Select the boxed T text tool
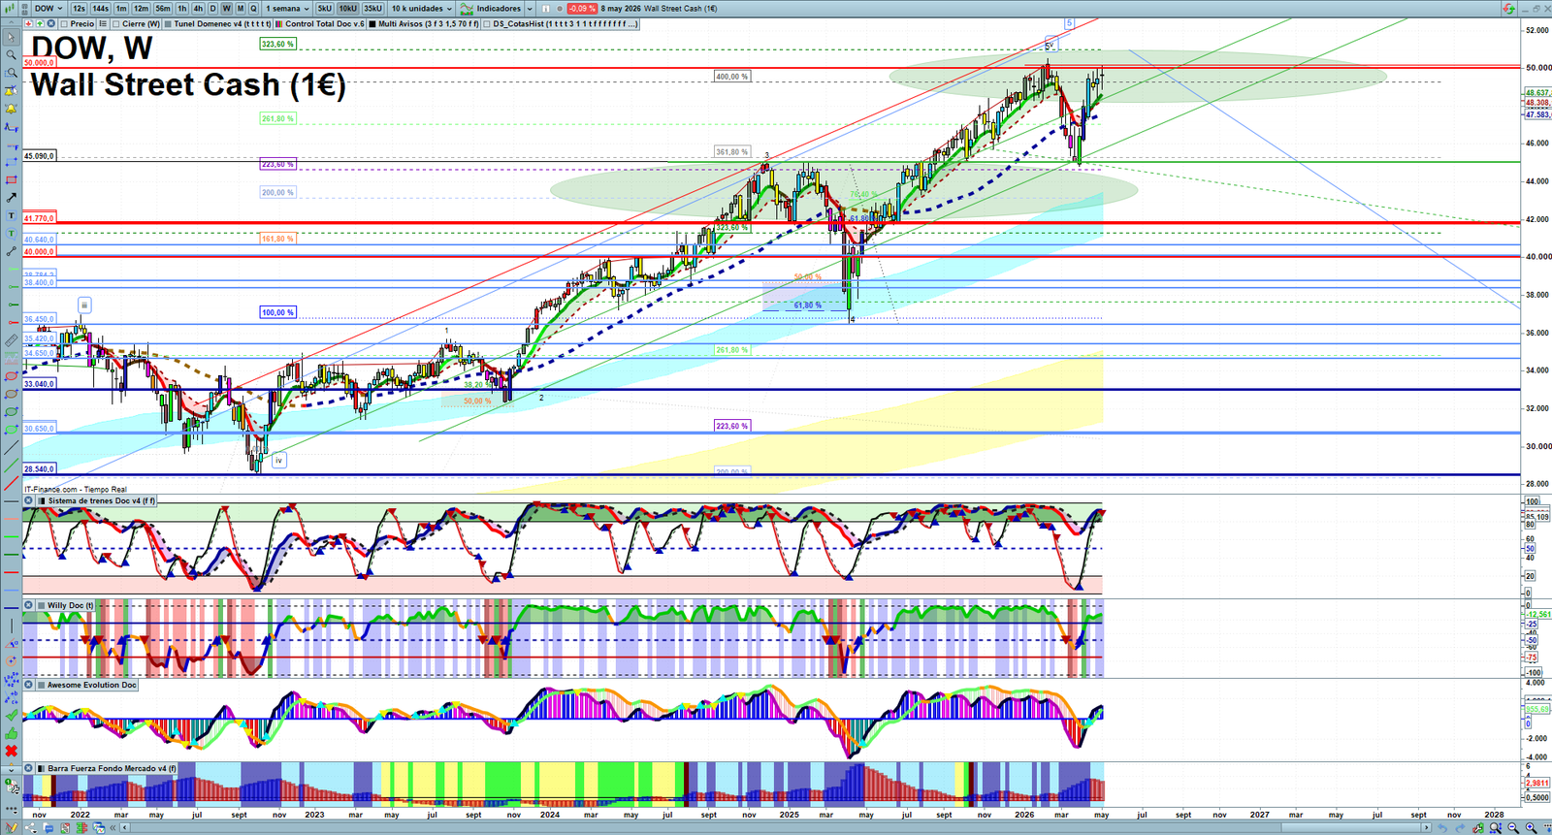 11,215
